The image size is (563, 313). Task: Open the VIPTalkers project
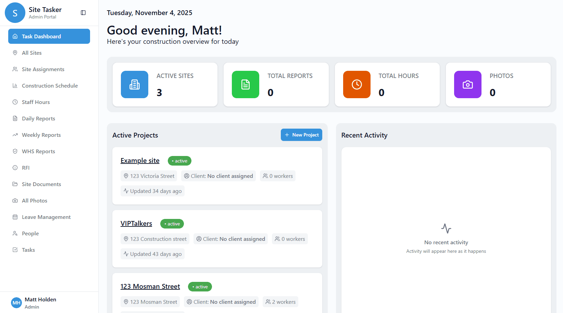(136, 223)
